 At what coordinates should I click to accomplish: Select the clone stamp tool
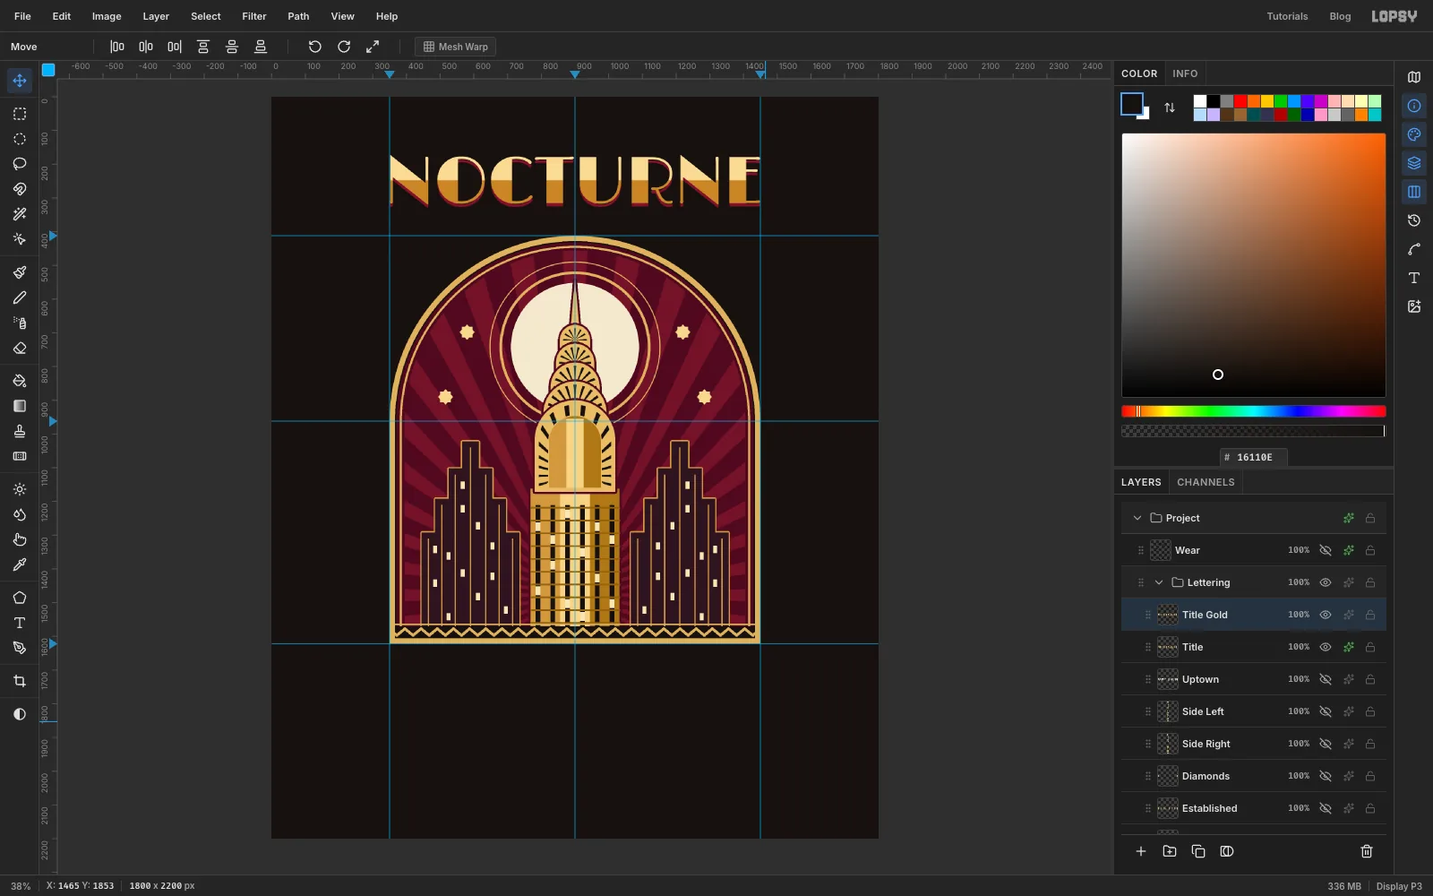[20, 431]
